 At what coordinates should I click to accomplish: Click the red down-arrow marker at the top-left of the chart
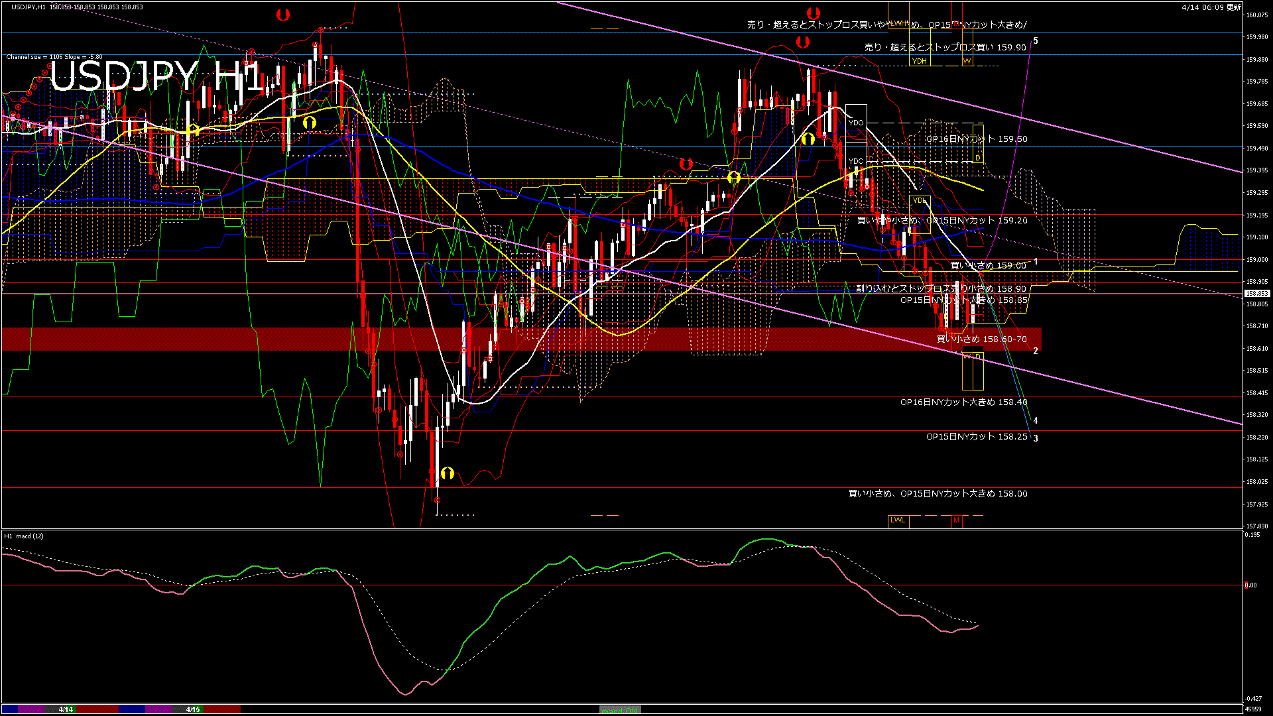point(283,15)
